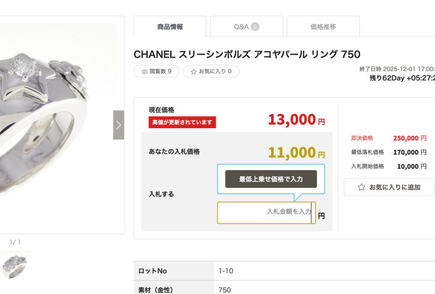
Task: Click the 最低落札価格 170,000円 value
Action: click(x=410, y=152)
